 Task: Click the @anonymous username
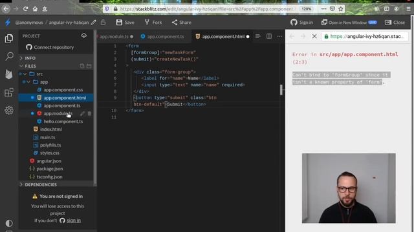tap(29, 23)
